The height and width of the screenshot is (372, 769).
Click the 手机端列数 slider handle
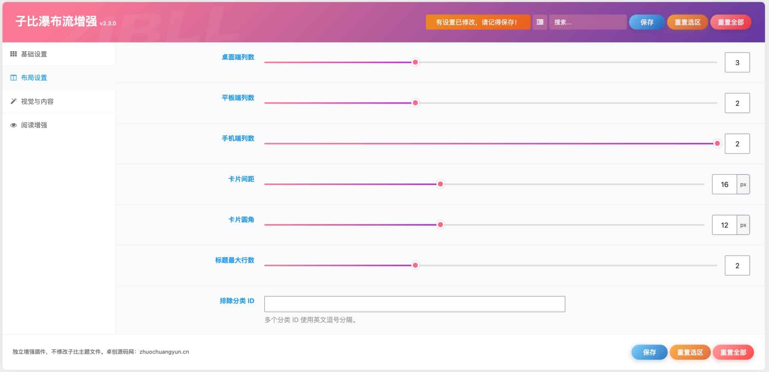pos(717,143)
